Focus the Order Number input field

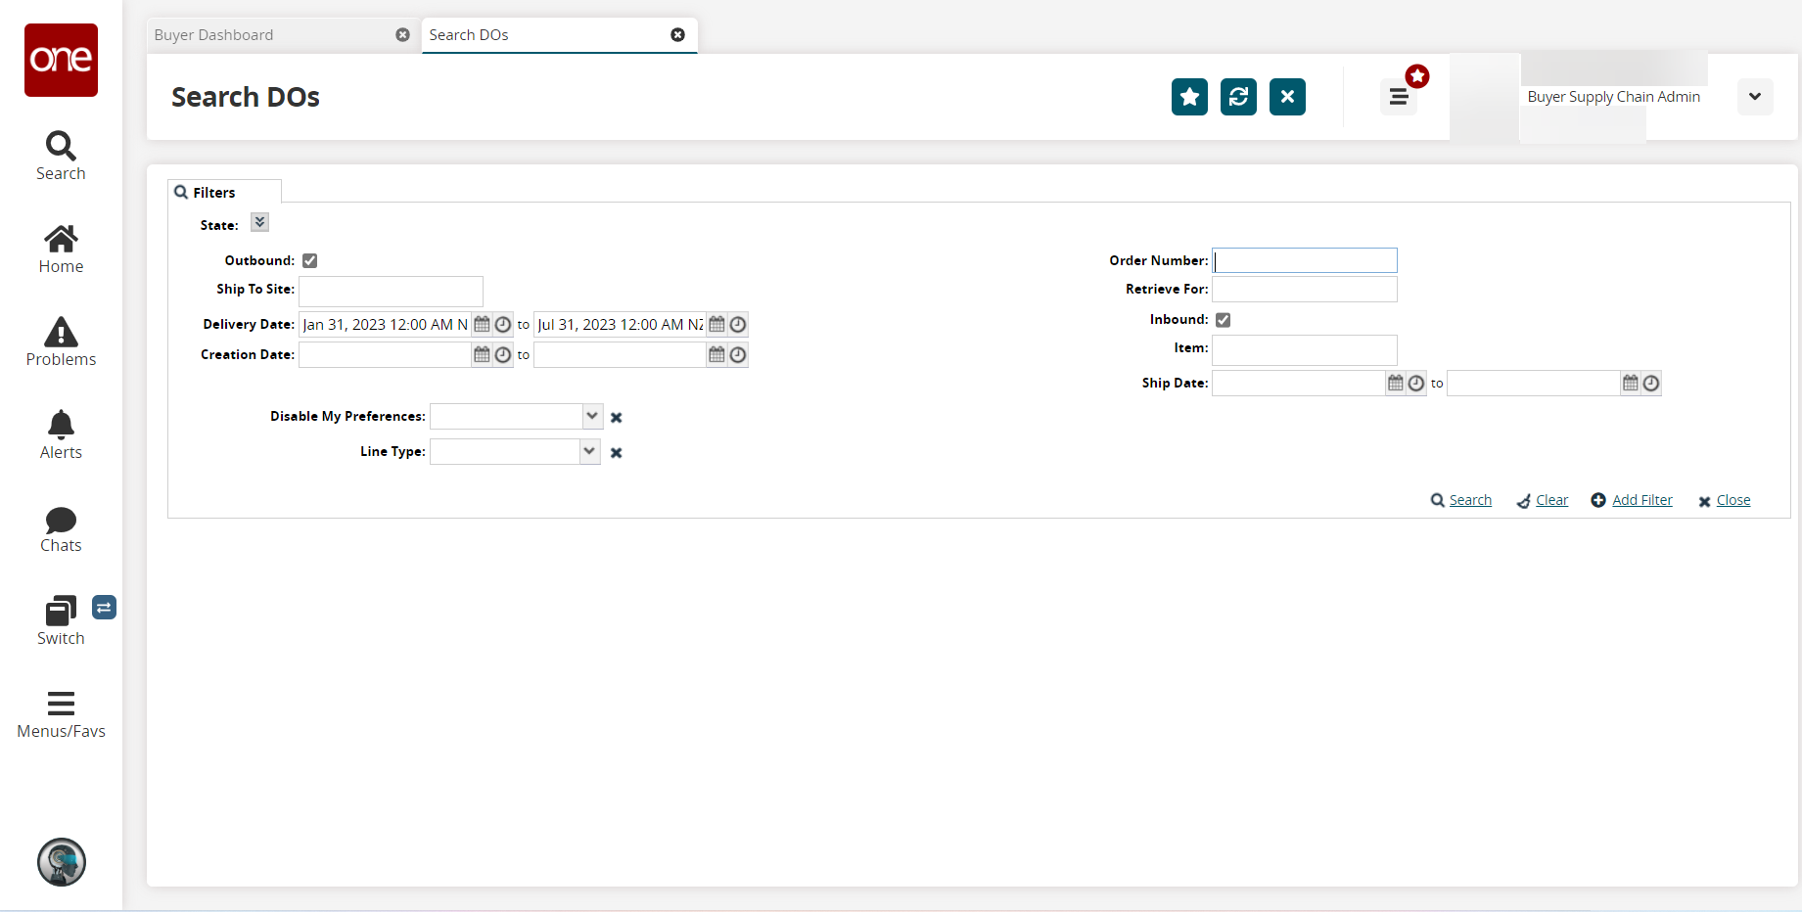(x=1305, y=260)
